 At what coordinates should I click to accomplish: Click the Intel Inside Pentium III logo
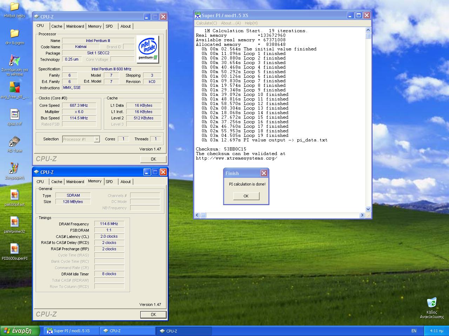point(148,49)
